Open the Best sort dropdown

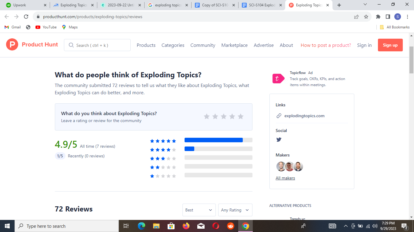199,210
